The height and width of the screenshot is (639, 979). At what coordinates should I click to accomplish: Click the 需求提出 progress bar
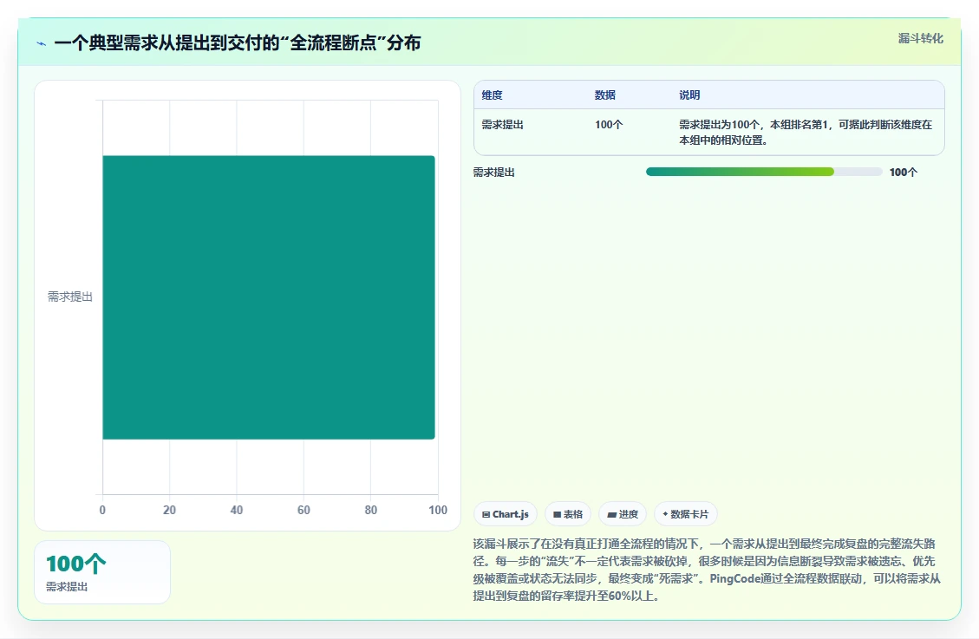point(764,172)
